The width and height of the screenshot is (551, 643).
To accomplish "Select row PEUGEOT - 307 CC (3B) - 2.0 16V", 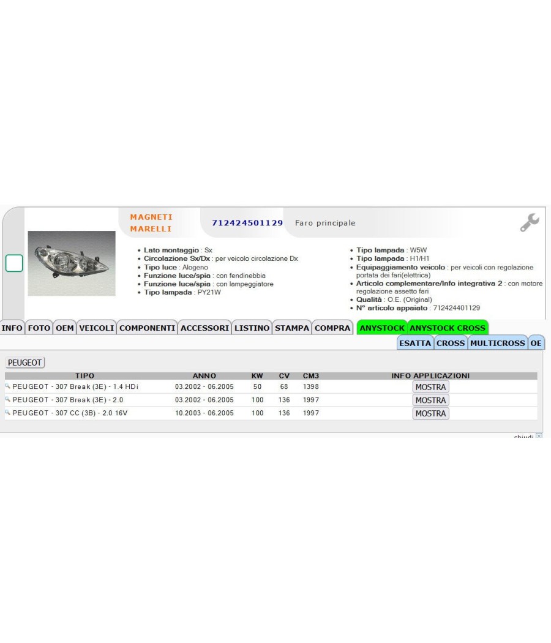I will (x=271, y=413).
